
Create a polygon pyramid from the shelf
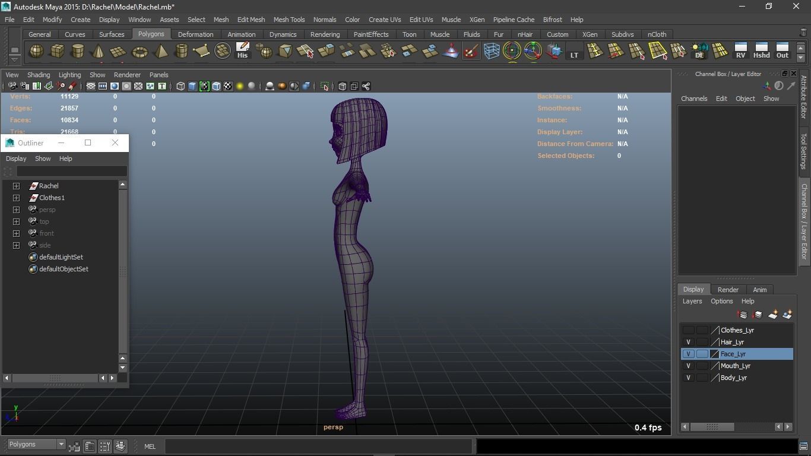160,52
